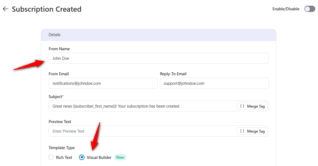Image resolution: width=318 pixels, height=166 pixels.
Task: Click the back navigation arrow to return
Action: click(x=5, y=9)
